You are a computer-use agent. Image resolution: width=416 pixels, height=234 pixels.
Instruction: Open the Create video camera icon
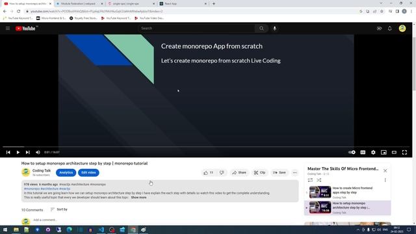click(x=379, y=29)
